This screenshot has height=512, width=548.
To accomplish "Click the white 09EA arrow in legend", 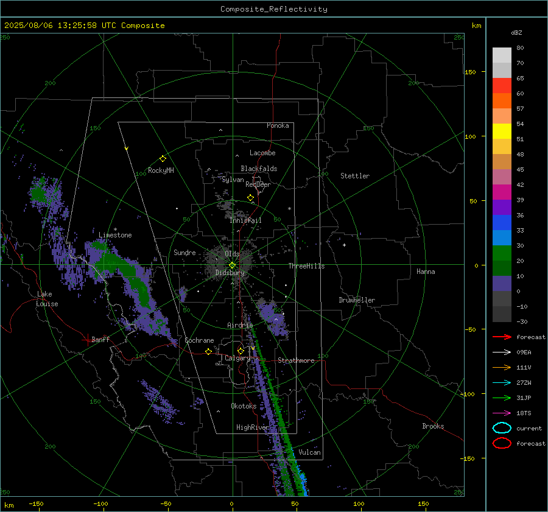I will (502, 352).
